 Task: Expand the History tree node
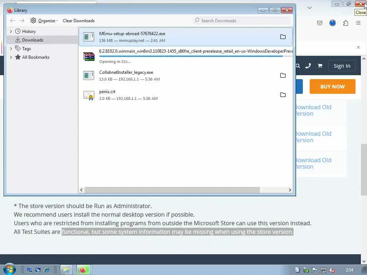pyautogui.click(x=11, y=32)
